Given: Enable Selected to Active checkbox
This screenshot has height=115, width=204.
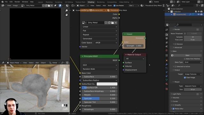Looking at the screenshot, I should 175,66.
